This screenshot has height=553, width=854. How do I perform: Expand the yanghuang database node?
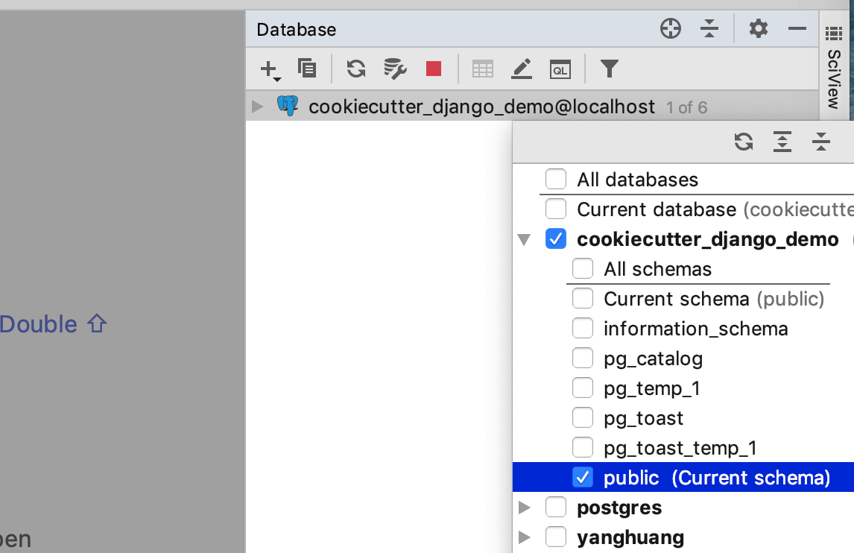click(525, 537)
